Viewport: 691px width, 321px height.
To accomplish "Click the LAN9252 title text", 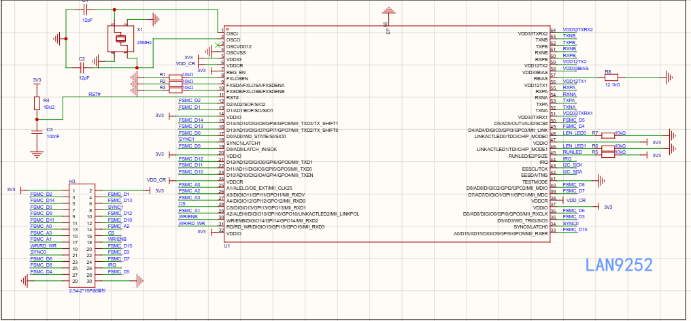I will click(619, 265).
